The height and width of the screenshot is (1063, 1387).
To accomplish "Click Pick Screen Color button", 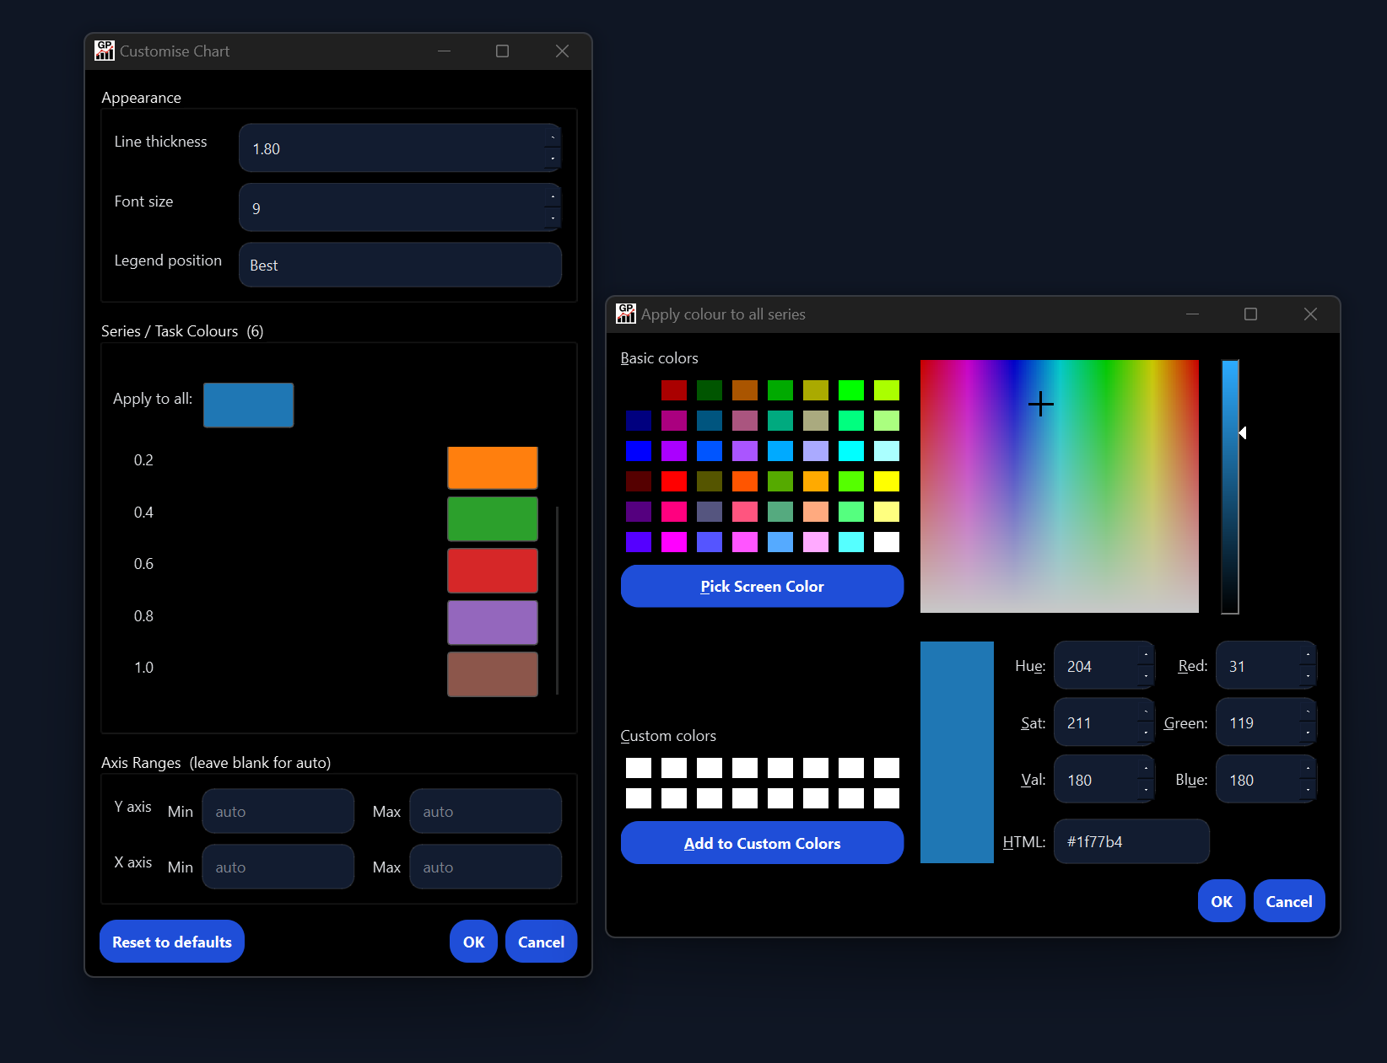I will tap(762, 586).
